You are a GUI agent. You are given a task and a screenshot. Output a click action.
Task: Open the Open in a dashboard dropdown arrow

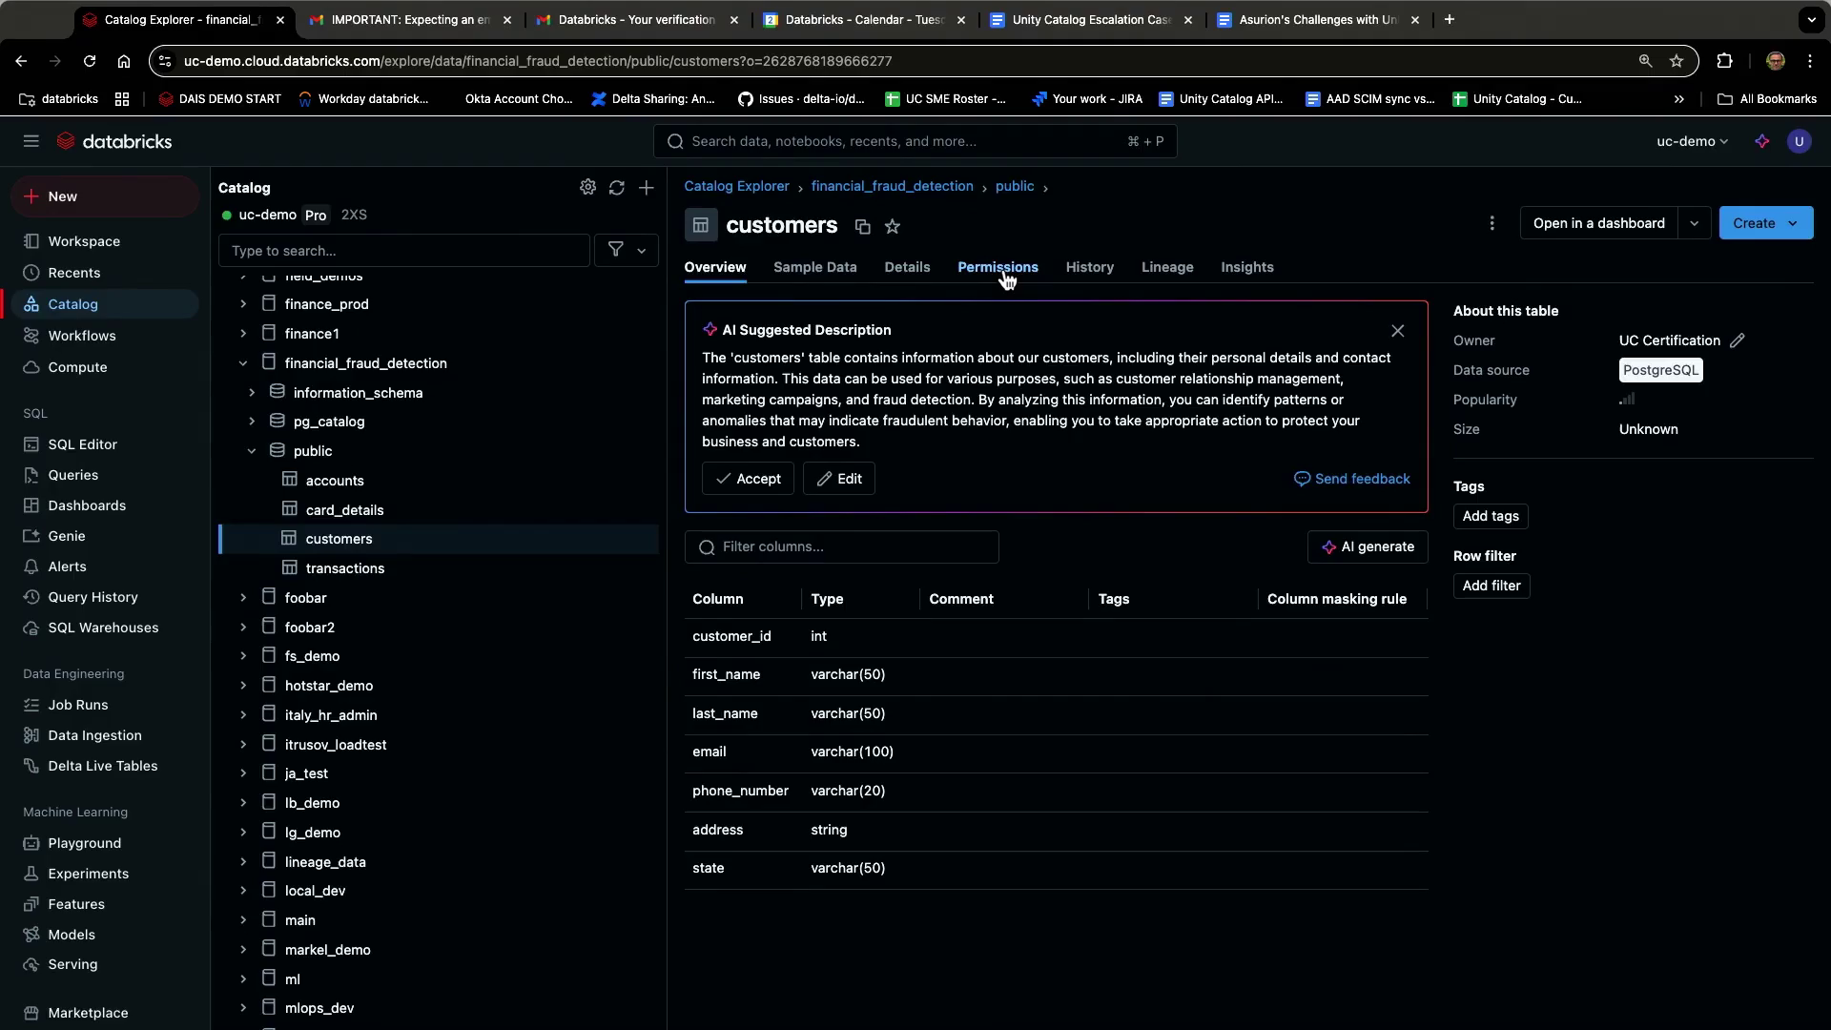click(1695, 223)
